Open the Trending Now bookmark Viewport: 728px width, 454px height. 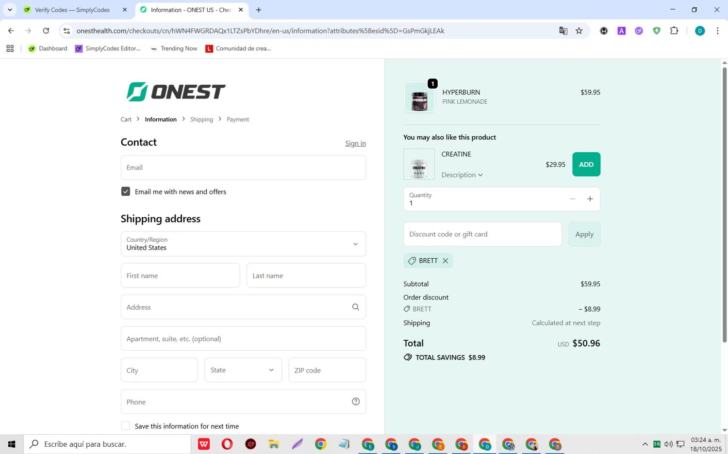tap(174, 48)
